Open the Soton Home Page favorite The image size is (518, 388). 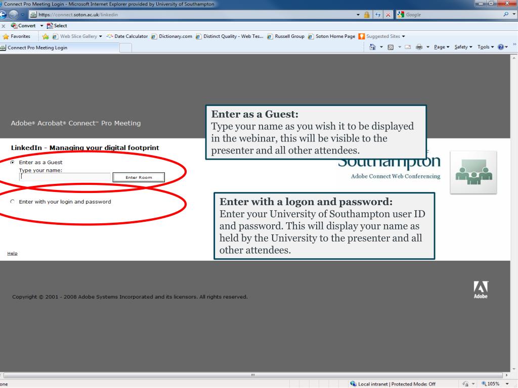tap(331, 36)
